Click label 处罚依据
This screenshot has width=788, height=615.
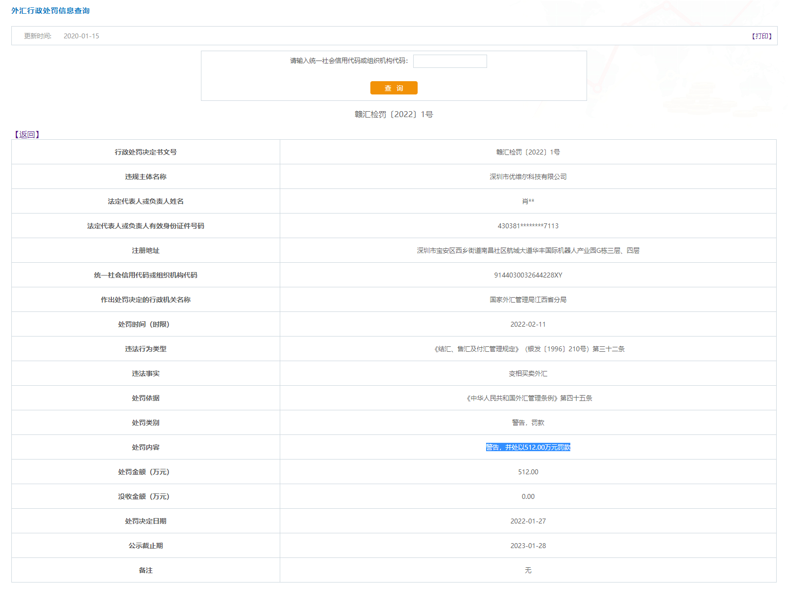(146, 398)
